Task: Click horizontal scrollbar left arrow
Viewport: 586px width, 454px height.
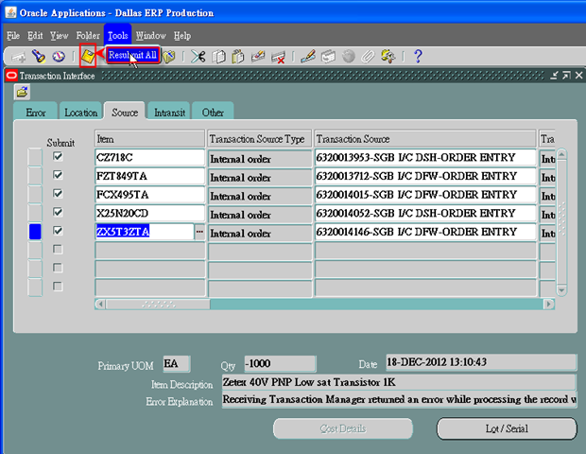Action: pos(100,304)
